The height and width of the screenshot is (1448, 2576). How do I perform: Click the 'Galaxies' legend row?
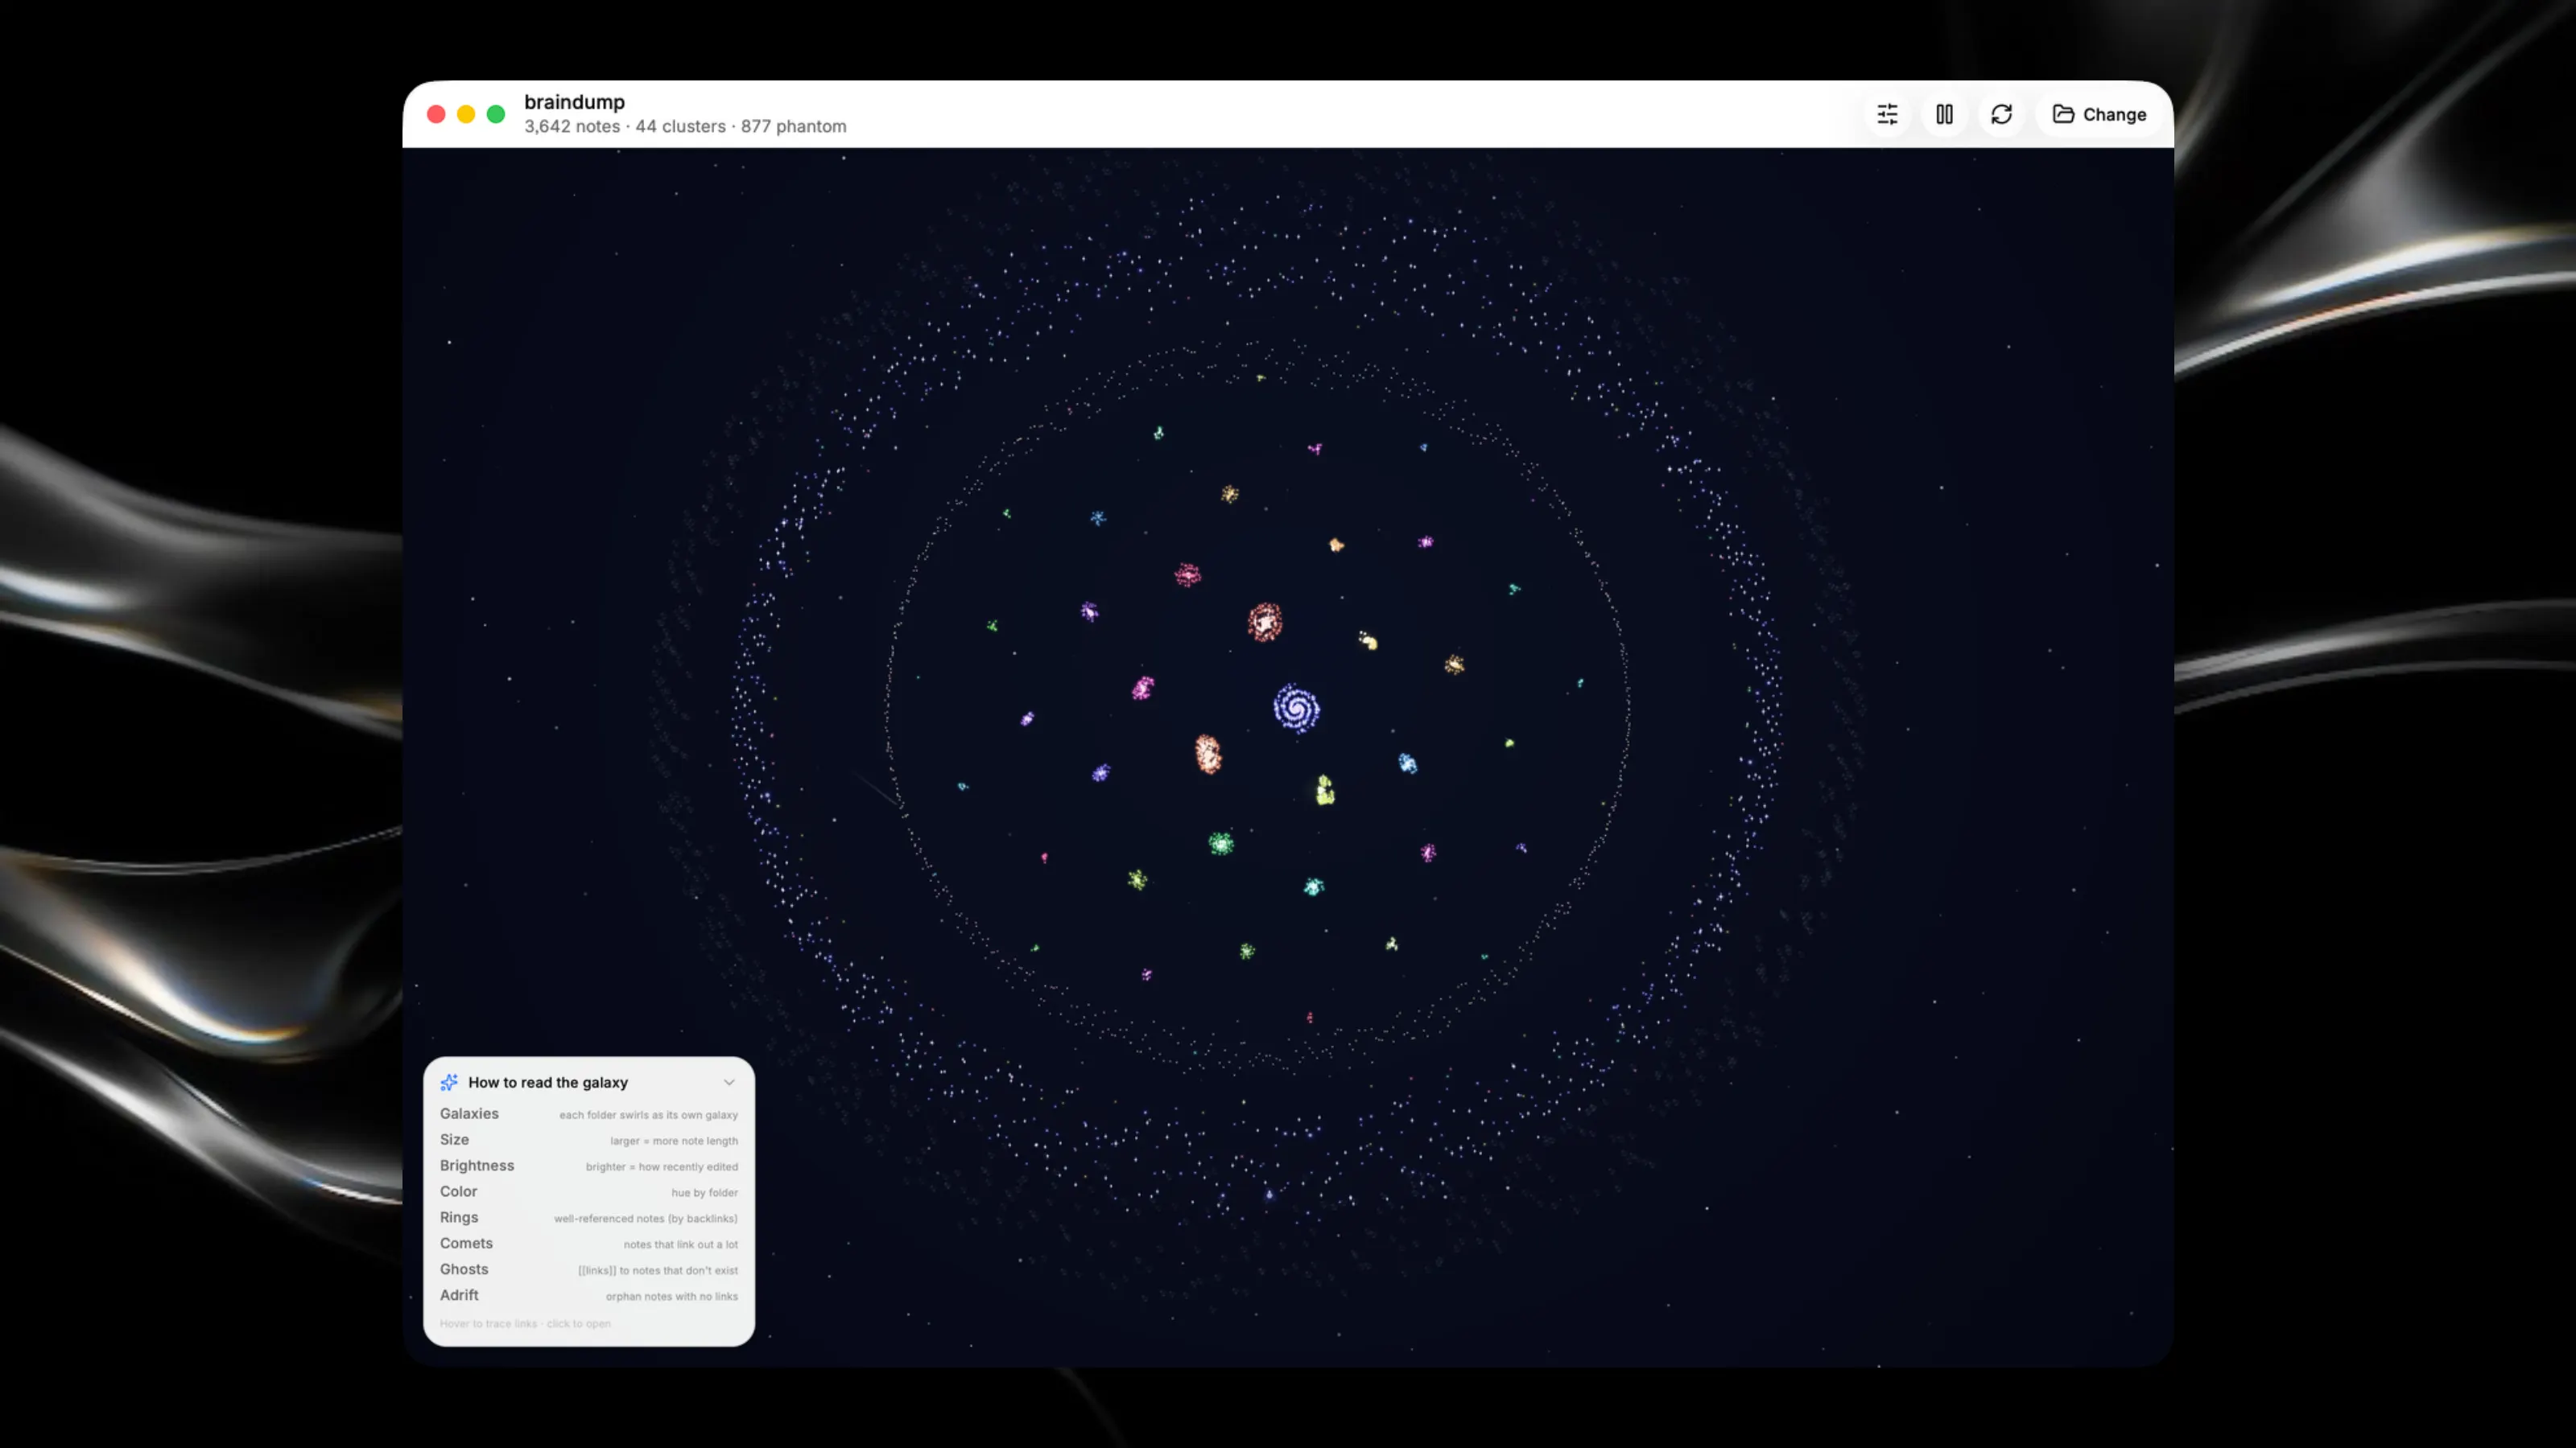coord(589,1114)
